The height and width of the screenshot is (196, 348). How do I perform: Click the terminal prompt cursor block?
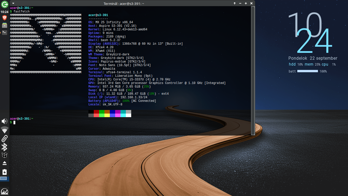(15, 122)
